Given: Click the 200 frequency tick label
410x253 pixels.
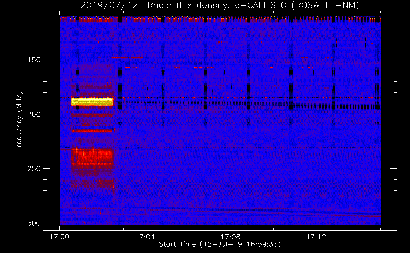Looking at the screenshot, I should pyautogui.click(x=34, y=114).
